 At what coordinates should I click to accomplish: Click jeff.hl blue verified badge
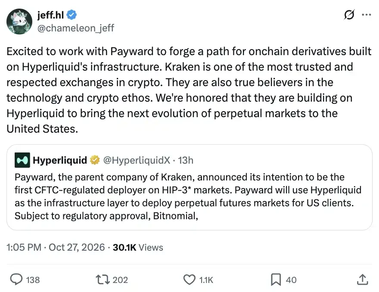click(x=71, y=15)
